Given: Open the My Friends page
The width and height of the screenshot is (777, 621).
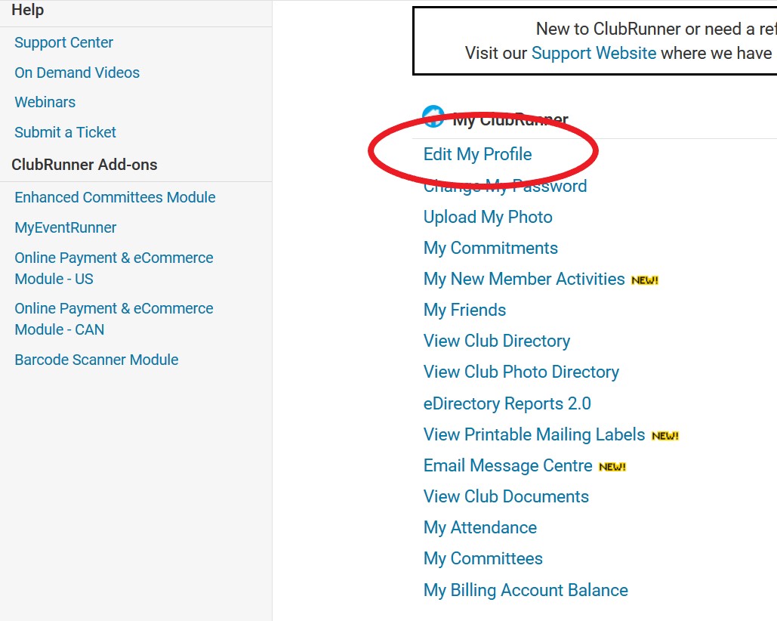Looking at the screenshot, I should point(464,310).
